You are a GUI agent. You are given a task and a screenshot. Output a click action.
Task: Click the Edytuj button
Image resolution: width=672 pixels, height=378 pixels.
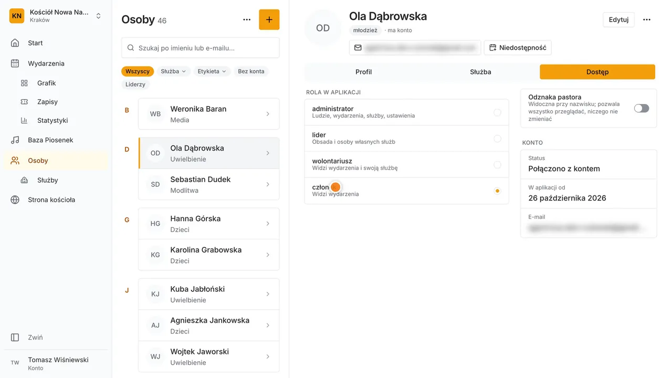pos(618,19)
